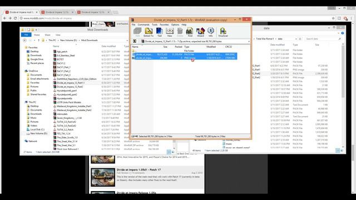Open the View tool in WinRAR toolbar
Image resolution: width=356 pixels, height=200 pixels.
point(170,32)
